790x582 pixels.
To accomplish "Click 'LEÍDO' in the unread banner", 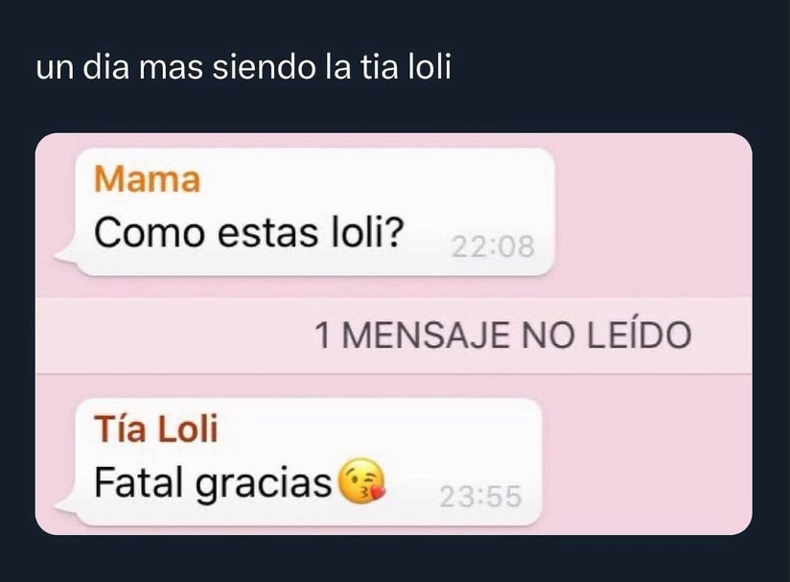I will pos(639,334).
